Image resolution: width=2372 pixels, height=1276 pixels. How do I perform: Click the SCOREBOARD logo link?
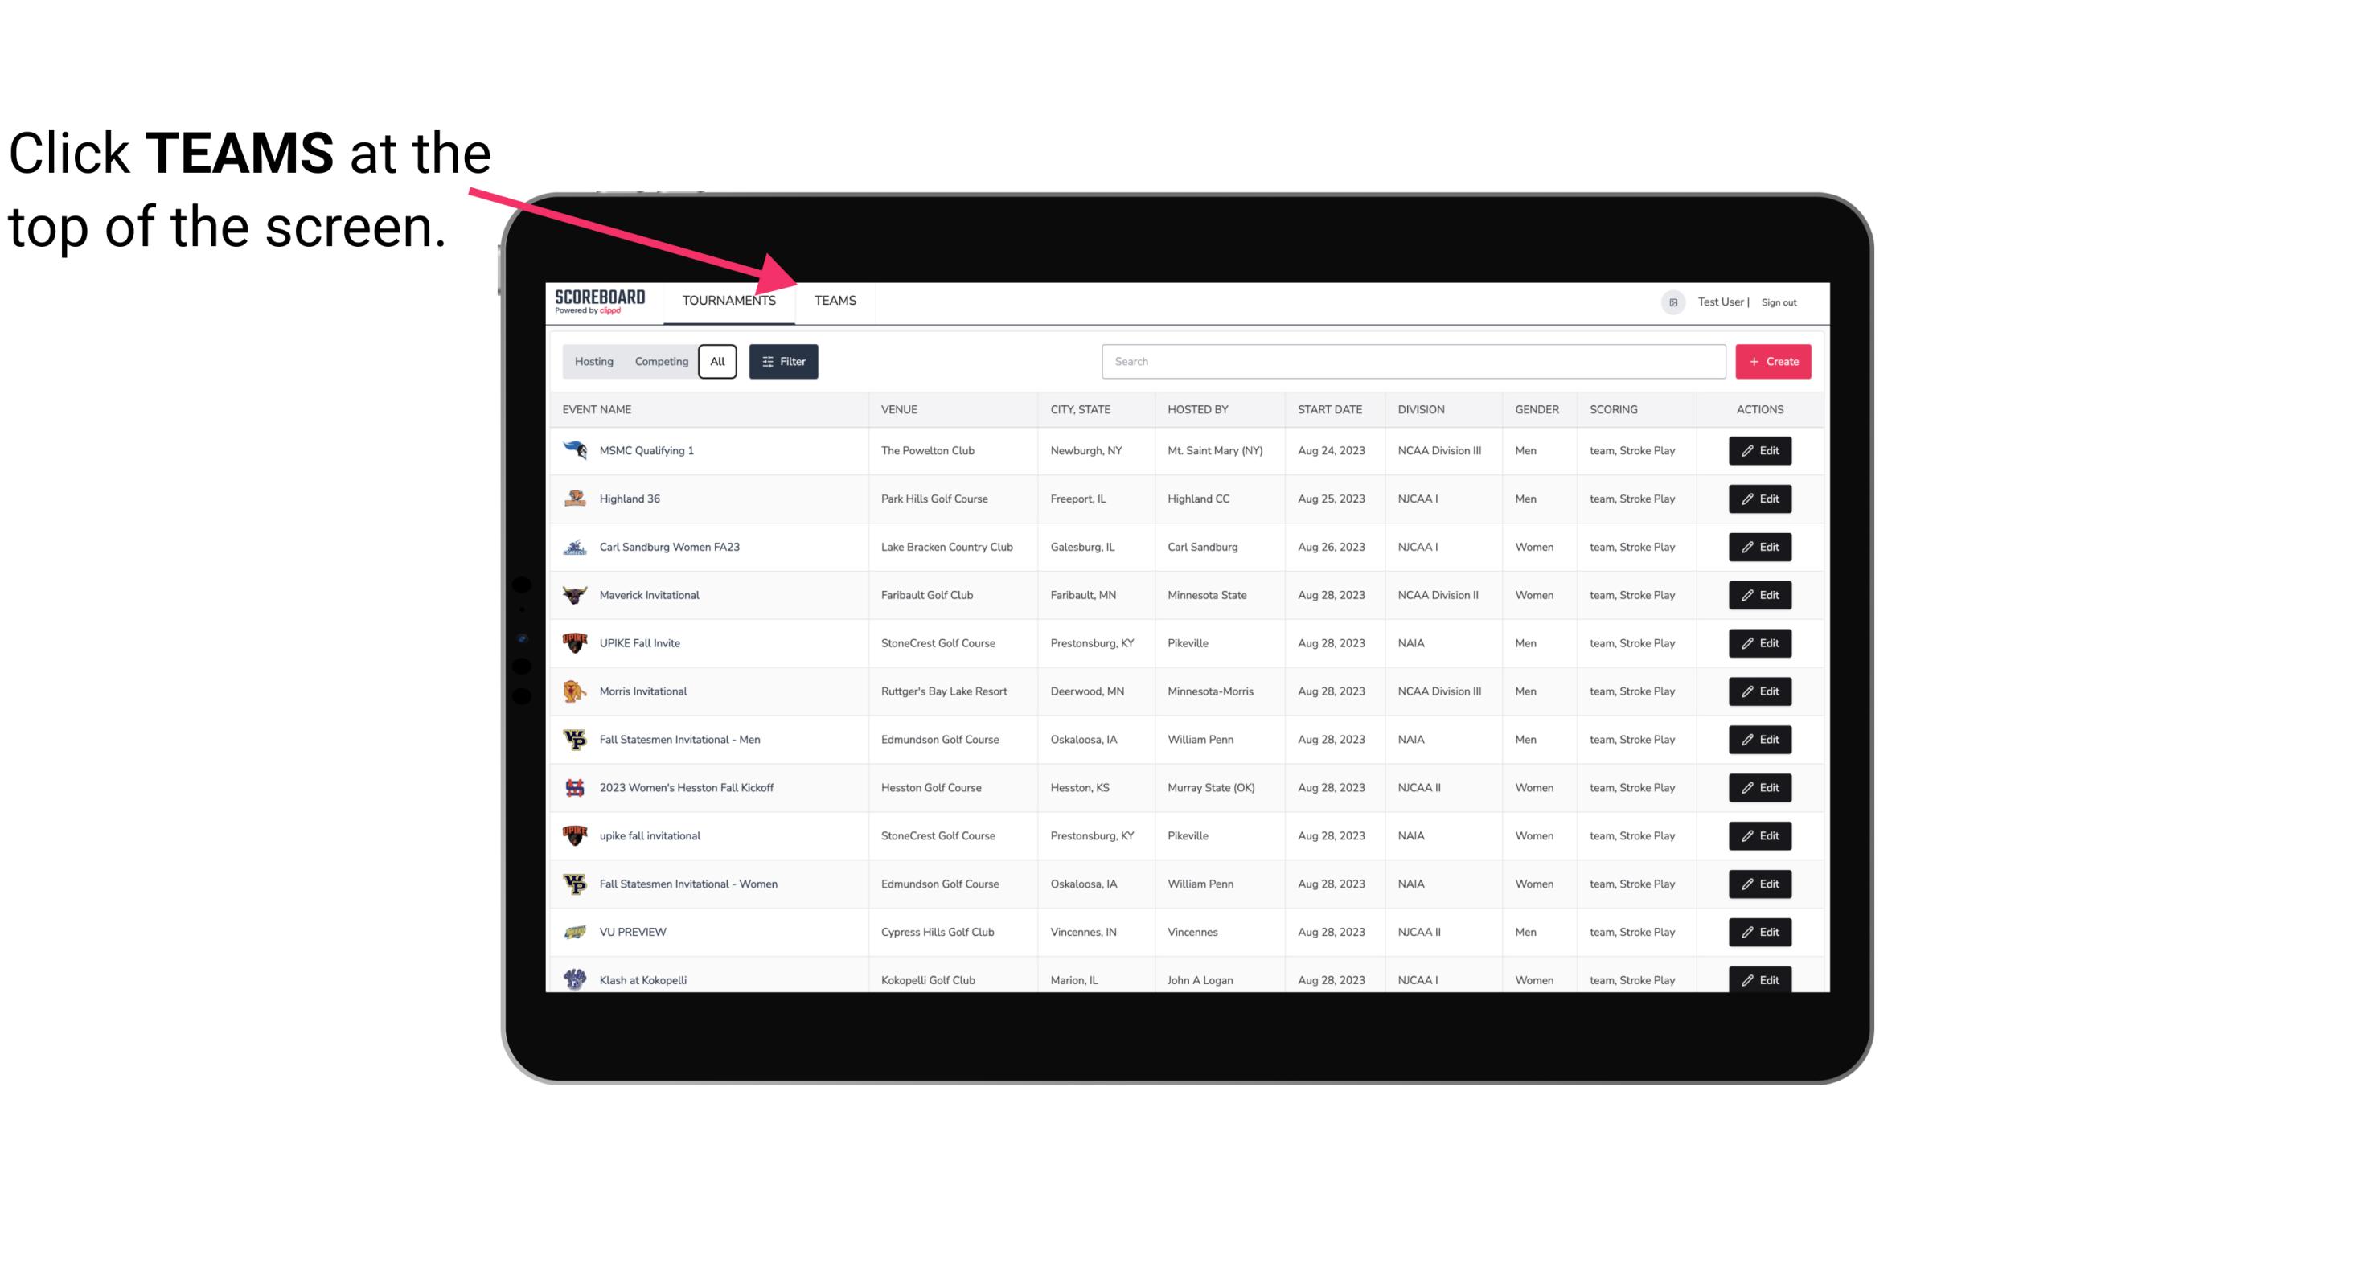point(597,302)
